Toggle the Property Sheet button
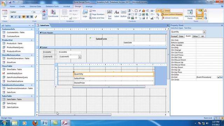224x126 pixels. (x=199, y=14)
